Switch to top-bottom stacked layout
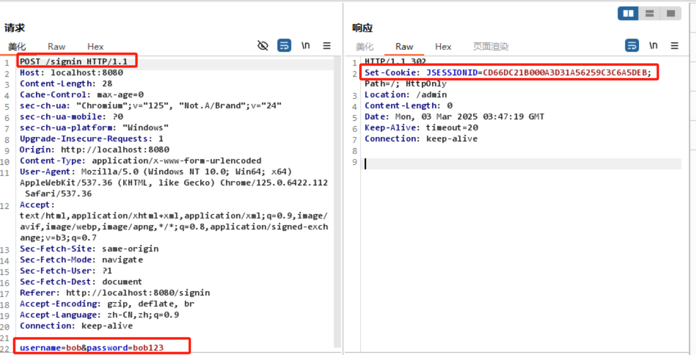Image resolution: width=696 pixels, height=355 pixels. [x=650, y=14]
